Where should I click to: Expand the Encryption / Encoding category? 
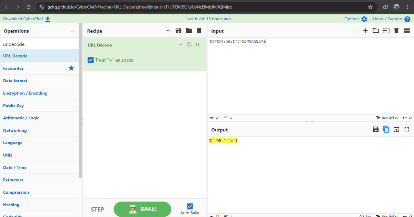[x=40, y=93]
